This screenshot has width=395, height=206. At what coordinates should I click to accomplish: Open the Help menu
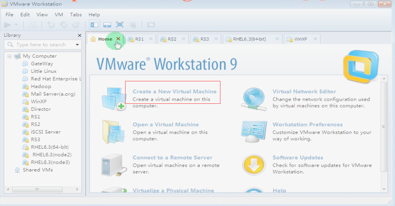(94, 15)
